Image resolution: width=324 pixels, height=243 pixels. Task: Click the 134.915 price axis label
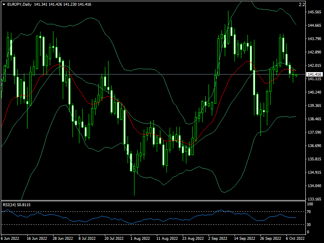point(315,173)
